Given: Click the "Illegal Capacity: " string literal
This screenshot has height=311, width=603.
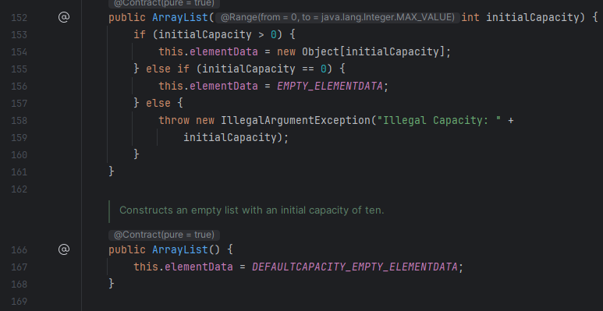Looking at the screenshot, I should coord(438,121).
